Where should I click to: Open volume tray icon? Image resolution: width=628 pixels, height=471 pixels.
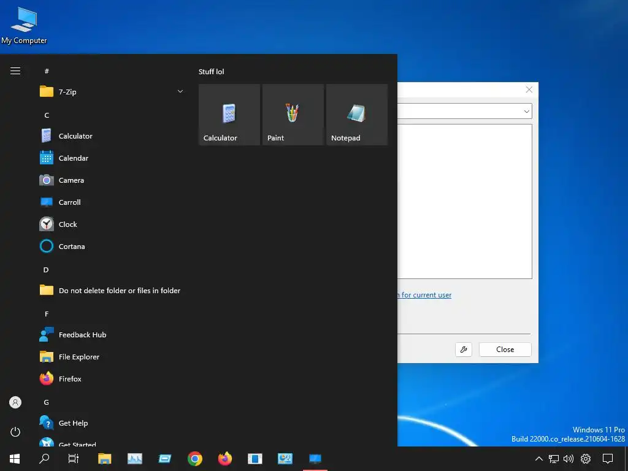pyautogui.click(x=569, y=459)
